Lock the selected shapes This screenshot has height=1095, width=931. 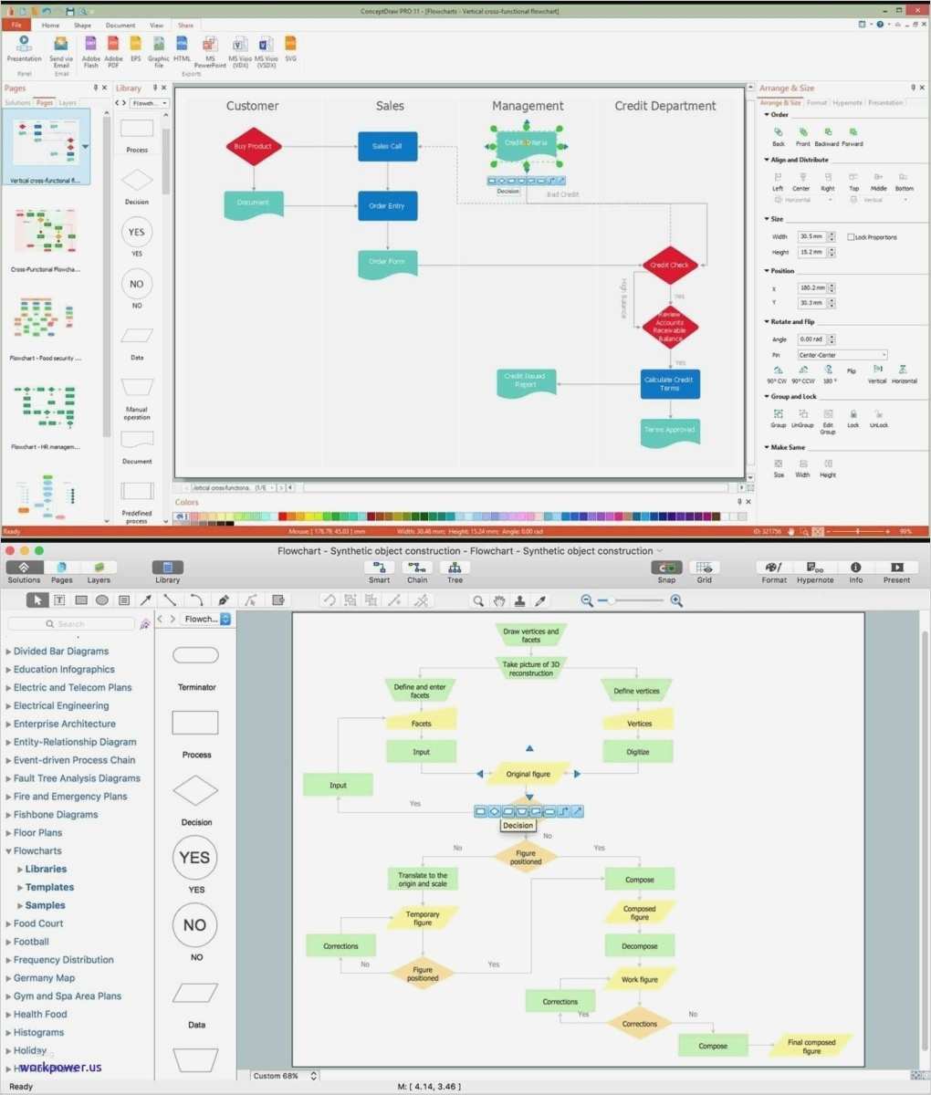click(x=852, y=414)
